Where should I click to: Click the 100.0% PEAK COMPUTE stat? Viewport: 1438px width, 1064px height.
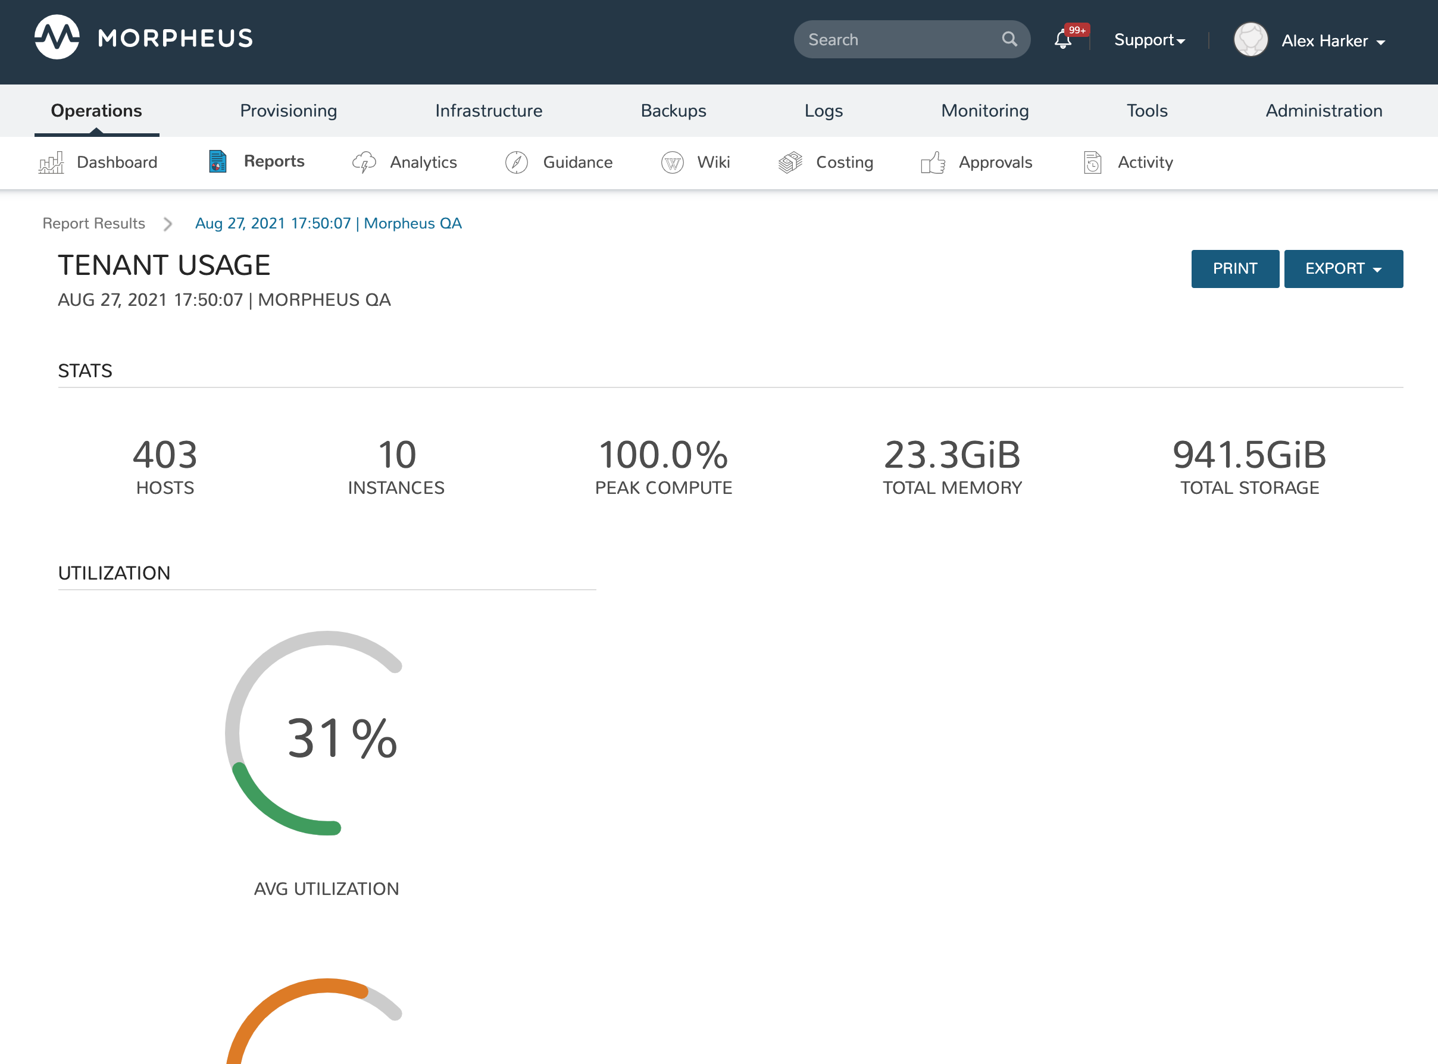pos(663,467)
